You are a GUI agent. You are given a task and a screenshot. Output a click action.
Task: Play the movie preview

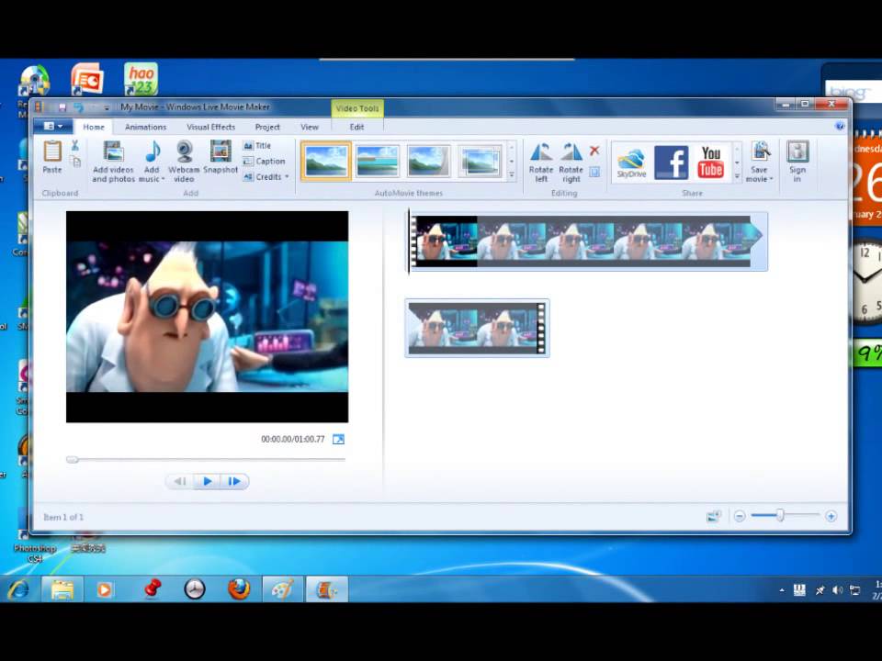208,481
